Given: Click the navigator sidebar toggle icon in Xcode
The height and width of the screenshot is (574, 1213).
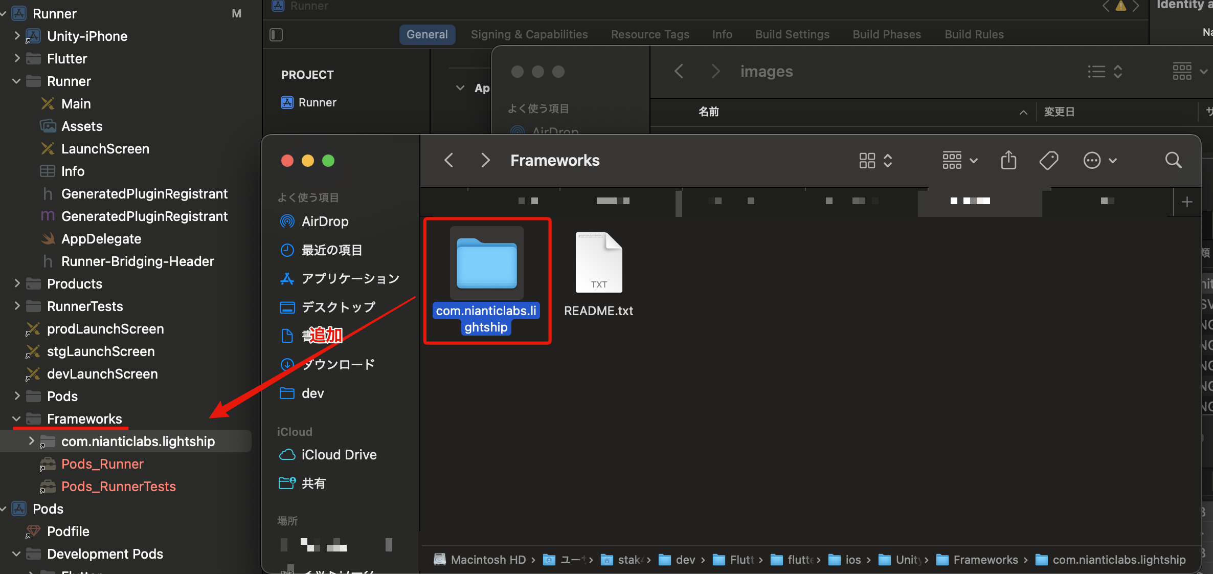Looking at the screenshot, I should 276,35.
